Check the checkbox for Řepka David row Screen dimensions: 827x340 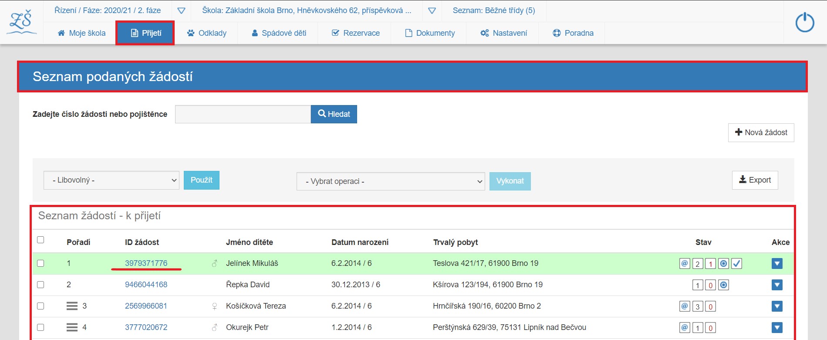click(41, 285)
